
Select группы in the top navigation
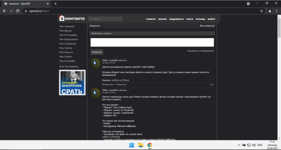click(x=162, y=19)
